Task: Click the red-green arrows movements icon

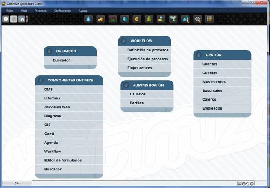Action: pos(112,19)
